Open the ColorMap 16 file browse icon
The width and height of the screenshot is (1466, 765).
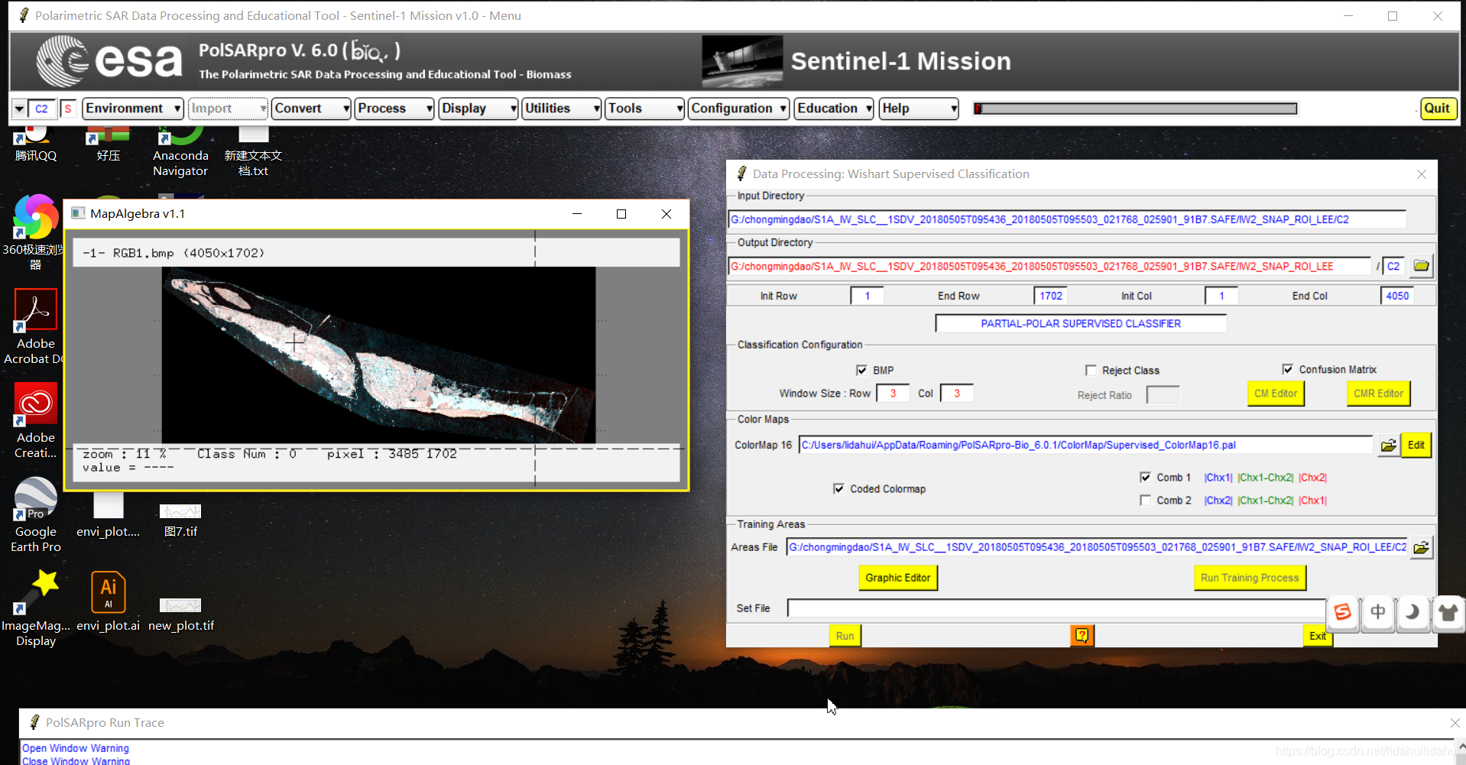click(x=1388, y=446)
